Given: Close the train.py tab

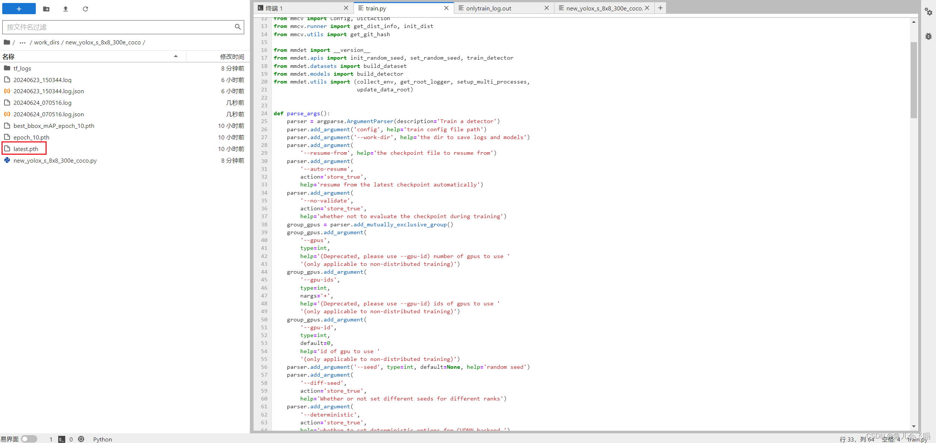Looking at the screenshot, I should [x=446, y=8].
